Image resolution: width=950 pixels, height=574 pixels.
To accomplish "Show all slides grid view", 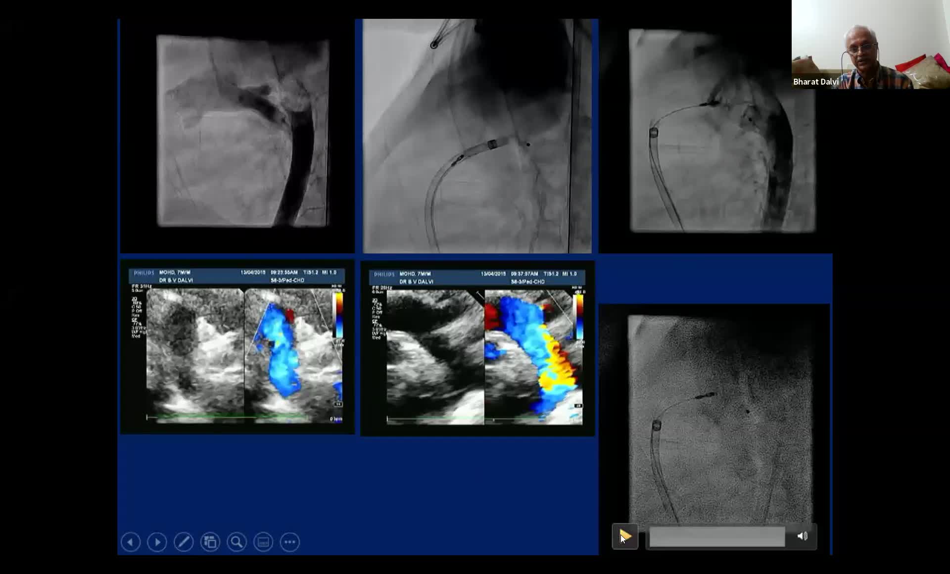I will (210, 542).
